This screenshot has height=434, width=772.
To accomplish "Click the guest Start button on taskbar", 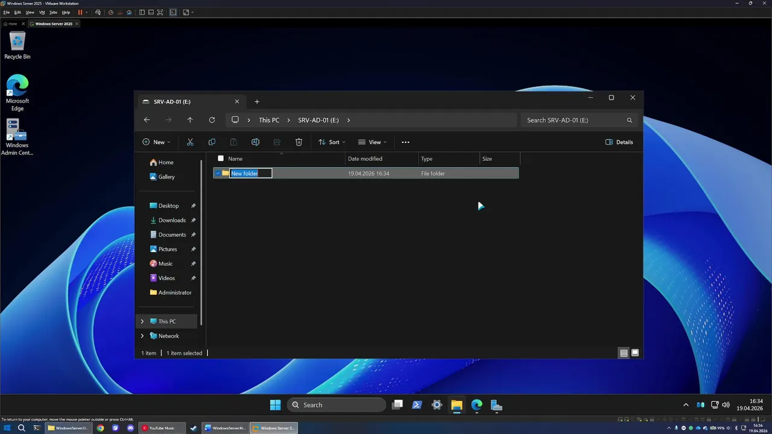I will [x=275, y=405].
